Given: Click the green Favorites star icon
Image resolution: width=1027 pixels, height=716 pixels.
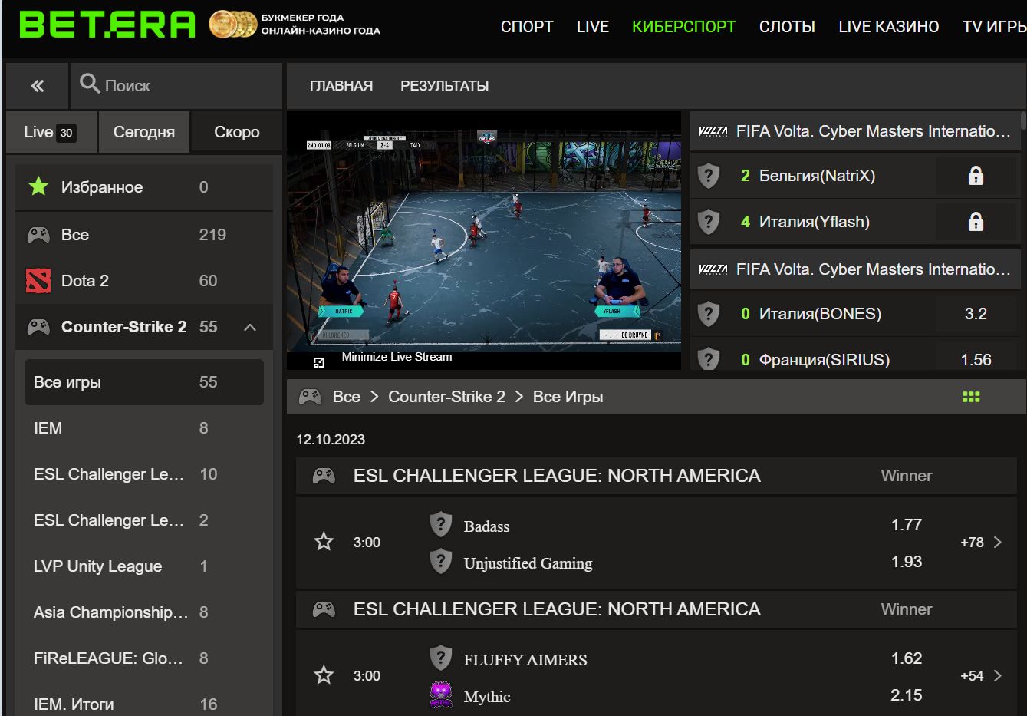Looking at the screenshot, I should click(38, 186).
